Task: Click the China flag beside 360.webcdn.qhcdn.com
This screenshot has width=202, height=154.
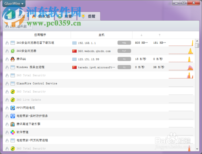Action: tap(74, 51)
